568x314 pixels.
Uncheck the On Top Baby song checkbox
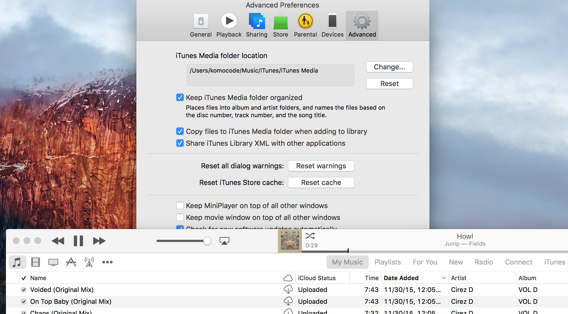[x=24, y=301]
